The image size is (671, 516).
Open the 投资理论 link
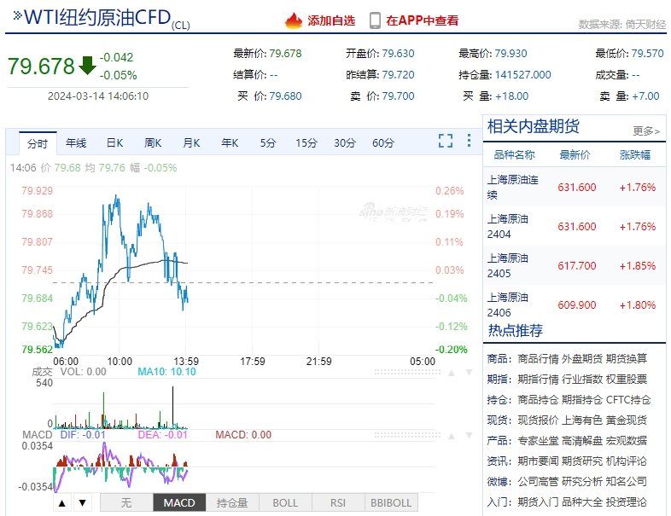(x=627, y=502)
